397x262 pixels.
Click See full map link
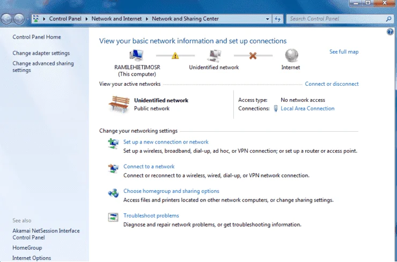344,52
